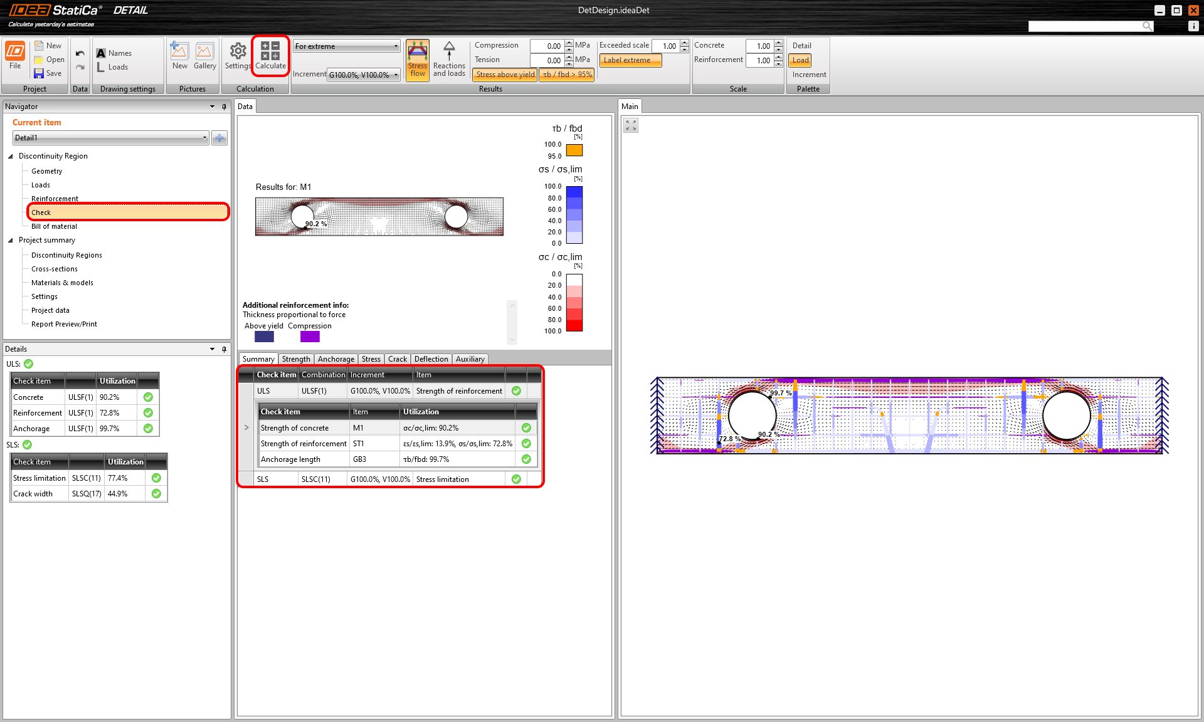Screen dimensions: 1204x722
Task: Collapse the Discontinuity Region tree node
Action: [x=11, y=157]
